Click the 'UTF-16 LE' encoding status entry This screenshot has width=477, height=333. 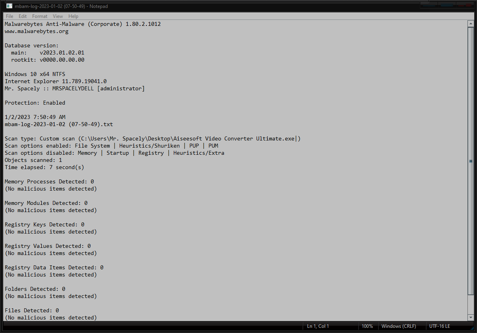click(439, 326)
